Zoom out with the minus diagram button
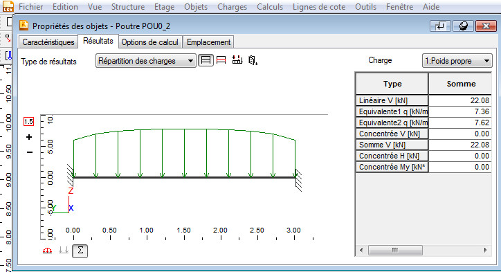Screen dimensions: 501x272 tap(29, 152)
